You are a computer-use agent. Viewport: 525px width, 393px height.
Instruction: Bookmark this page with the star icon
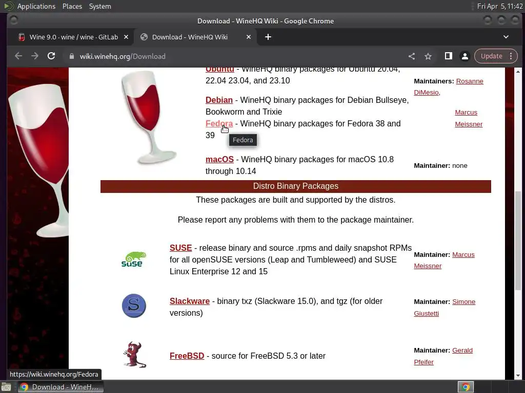click(x=428, y=56)
